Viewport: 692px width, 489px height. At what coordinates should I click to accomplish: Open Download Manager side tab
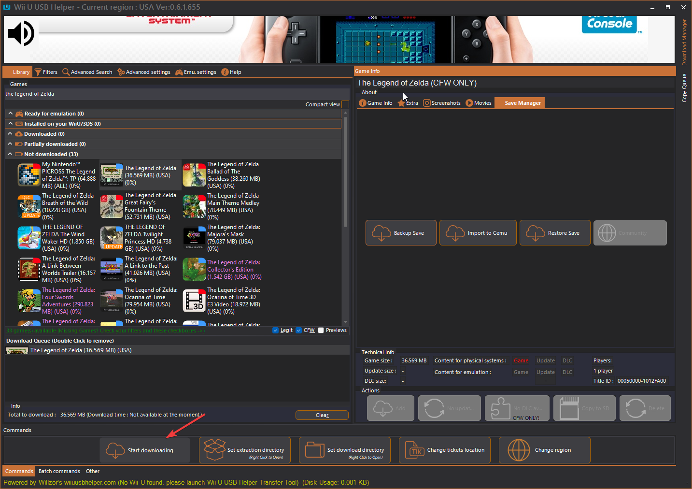point(684,43)
